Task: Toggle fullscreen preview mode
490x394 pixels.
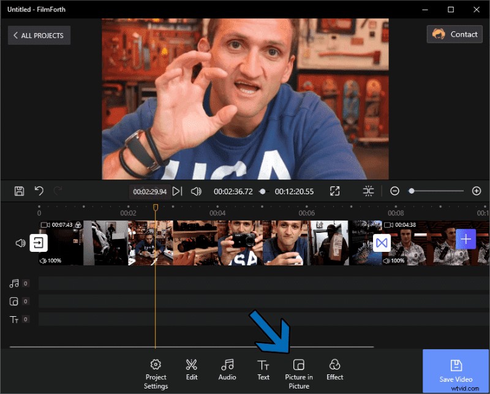Action: click(335, 191)
